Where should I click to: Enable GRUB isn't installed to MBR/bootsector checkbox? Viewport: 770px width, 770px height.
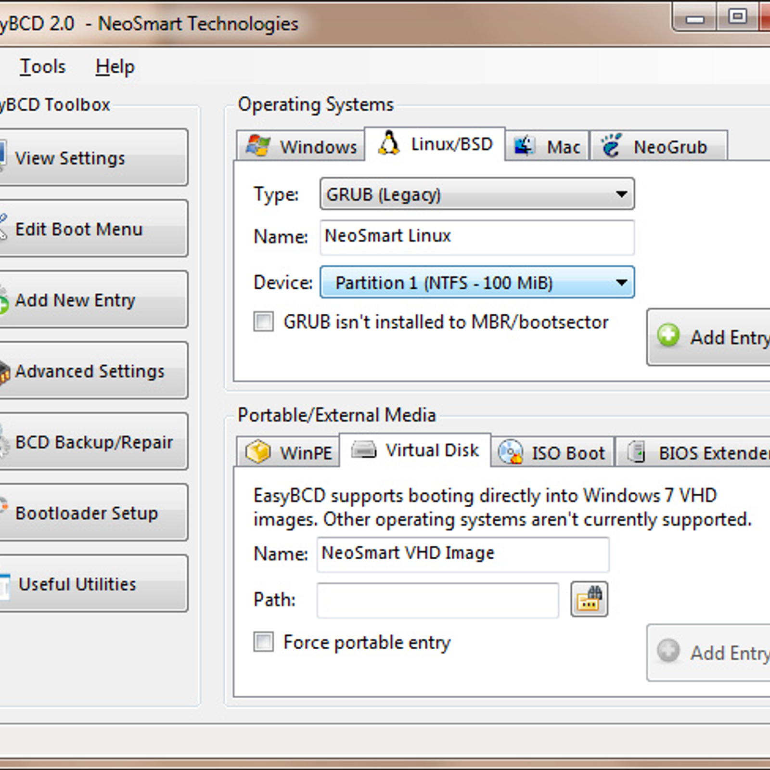(x=264, y=321)
